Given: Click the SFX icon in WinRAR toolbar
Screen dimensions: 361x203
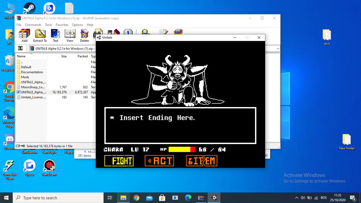Looking at the screenshot, I should (178, 32).
